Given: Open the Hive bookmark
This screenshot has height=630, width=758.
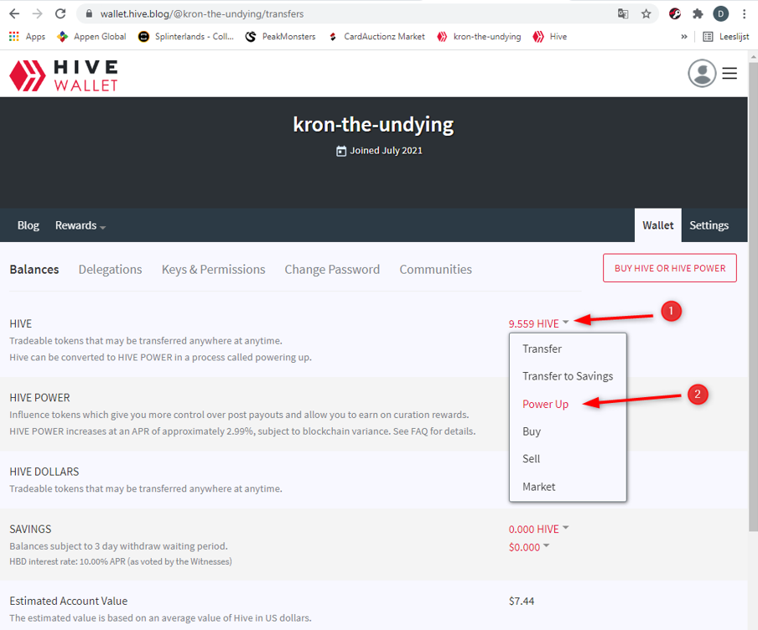Looking at the screenshot, I should 550,37.
